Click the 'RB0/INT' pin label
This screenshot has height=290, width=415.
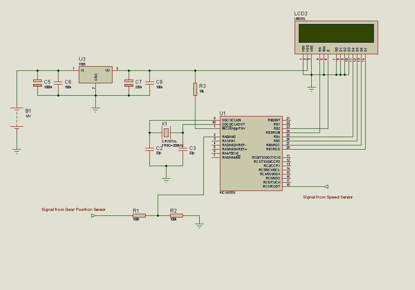(274, 120)
